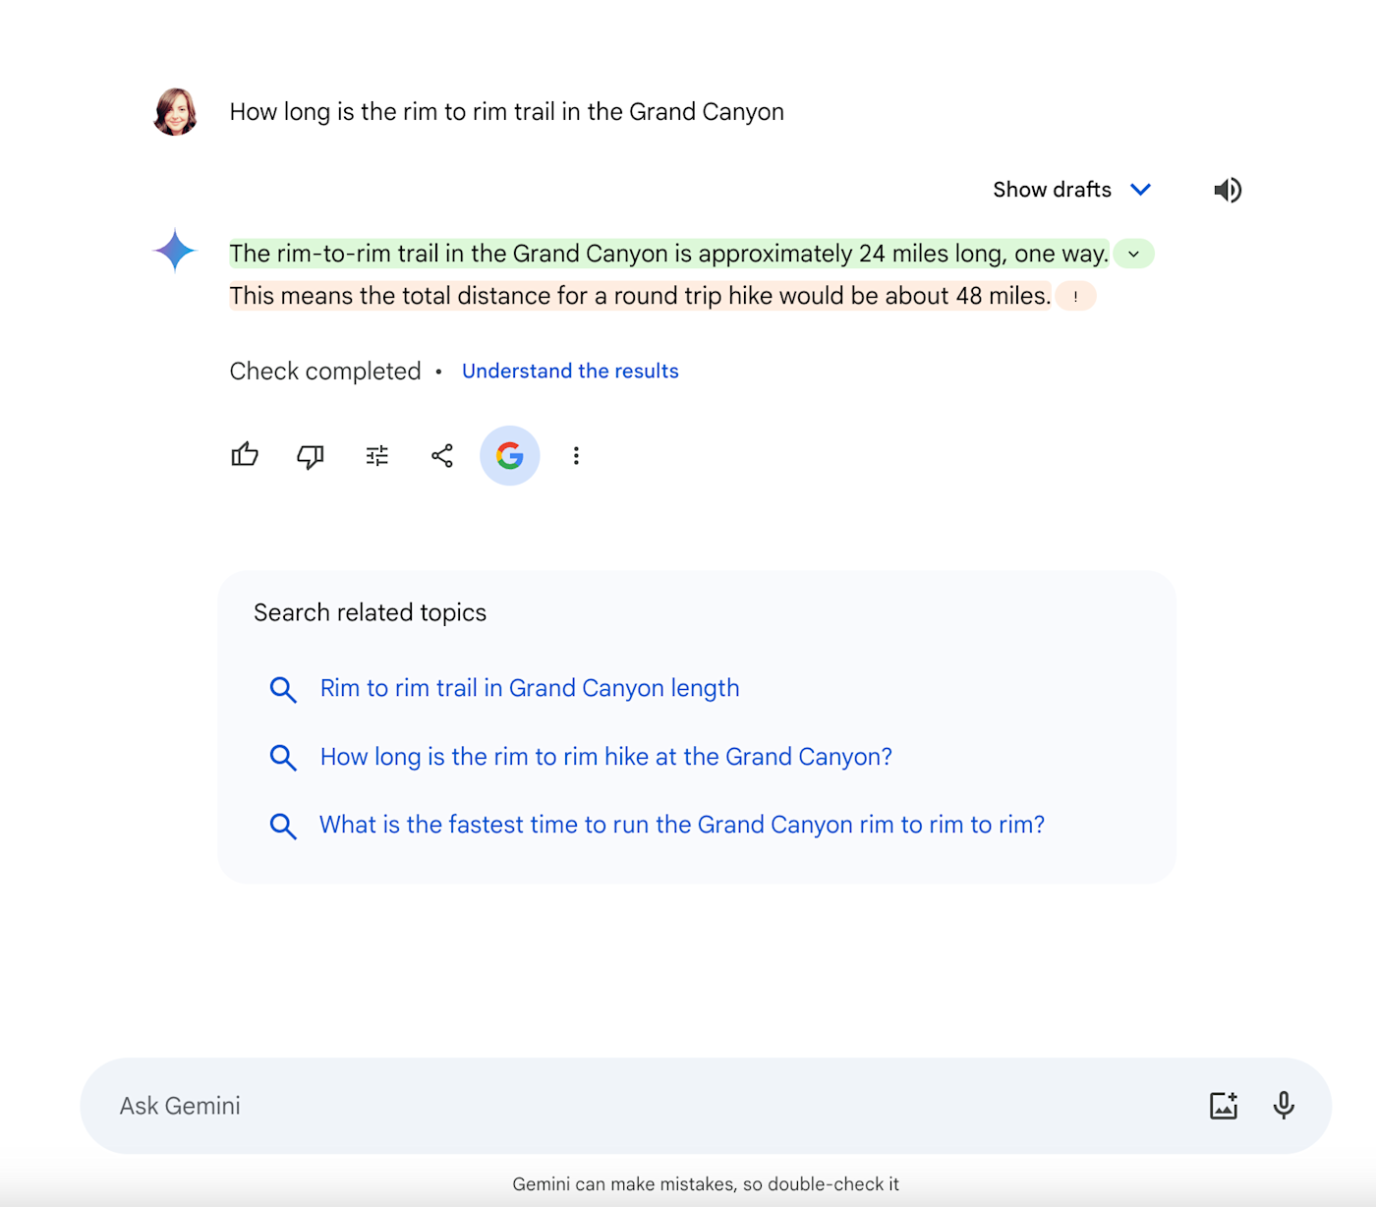Click the user prompt text about rim to rim

pos(507,112)
